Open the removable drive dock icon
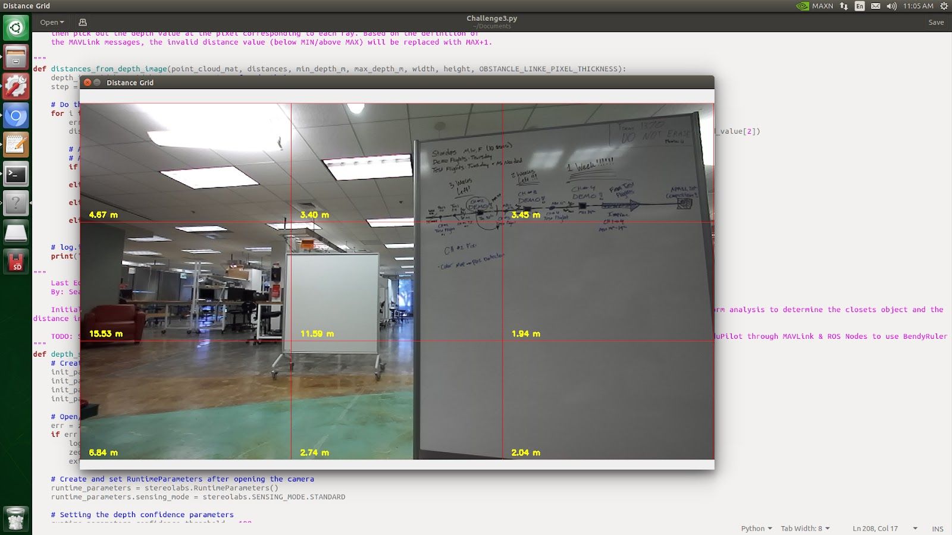 16,233
